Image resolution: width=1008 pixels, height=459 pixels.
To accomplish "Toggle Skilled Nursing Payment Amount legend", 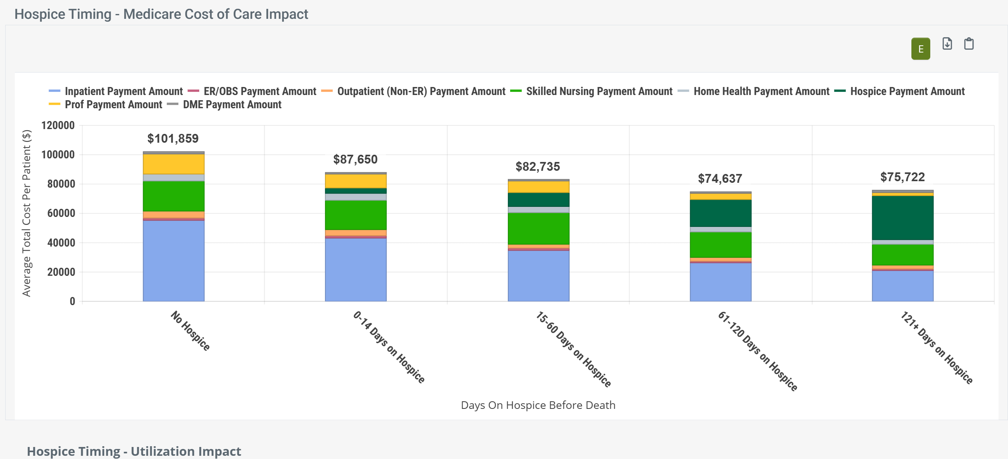I will pos(599,91).
